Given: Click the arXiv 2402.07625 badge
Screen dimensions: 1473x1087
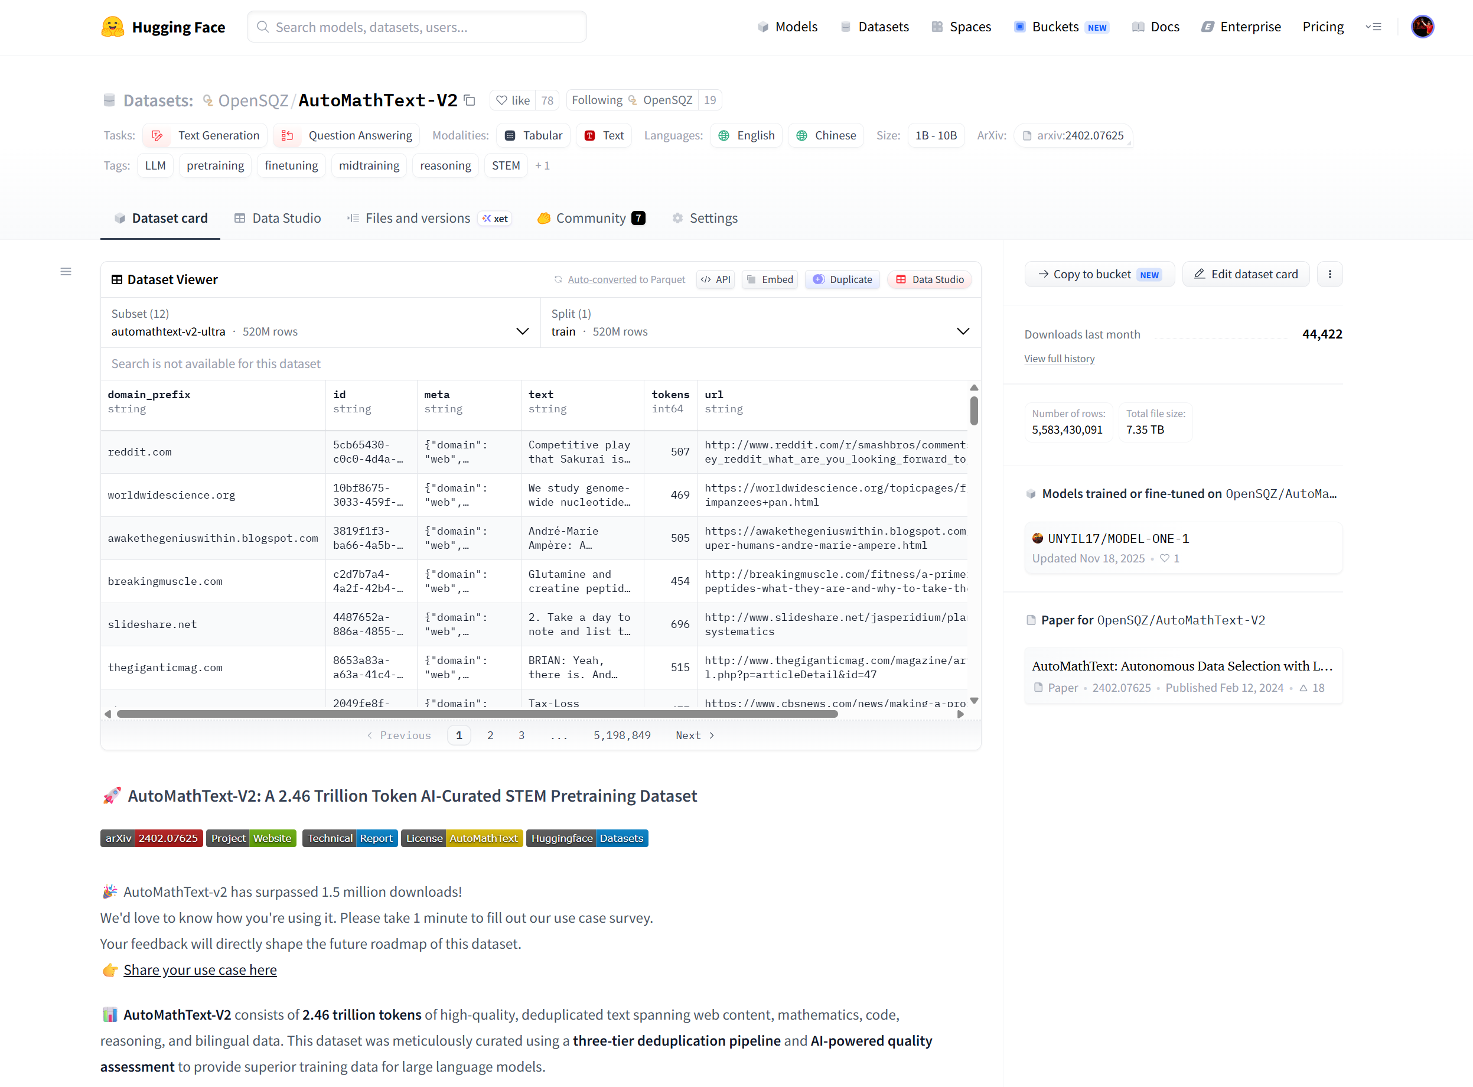Looking at the screenshot, I should [x=151, y=838].
